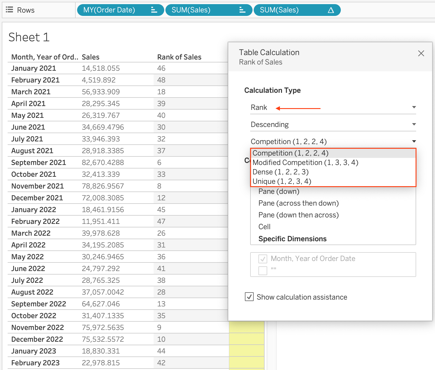Check the Month, Year of Order Date box
Image resolution: width=435 pixels, height=370 pixels.
[x=263, y=259]
